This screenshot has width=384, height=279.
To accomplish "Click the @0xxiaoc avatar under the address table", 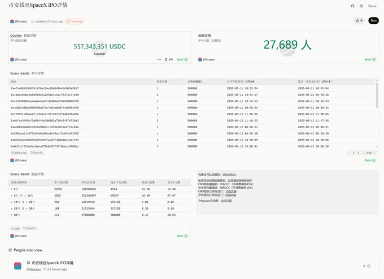I will [12, 160].
